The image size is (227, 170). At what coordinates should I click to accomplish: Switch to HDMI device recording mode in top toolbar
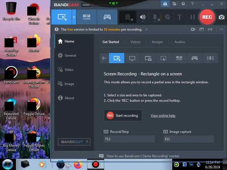(87, 17)
